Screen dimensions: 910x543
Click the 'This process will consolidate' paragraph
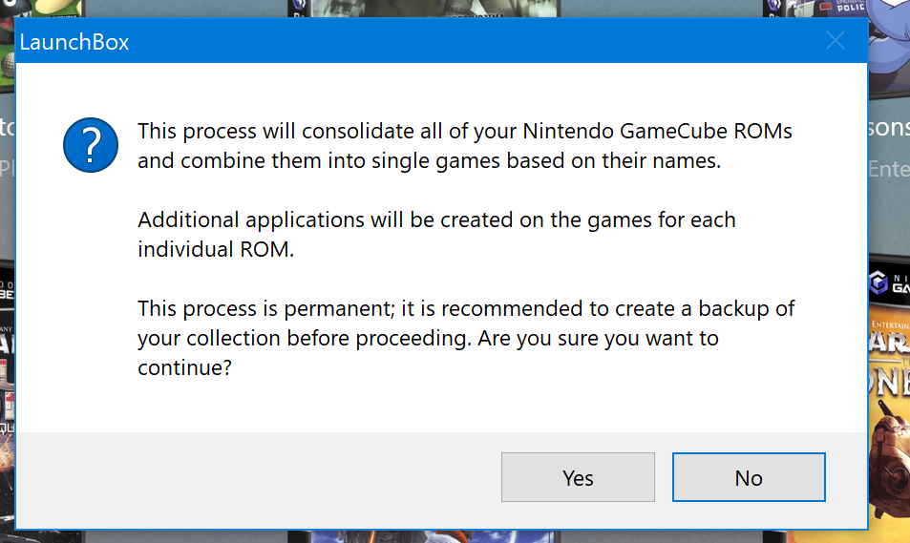pyautogui.click(x=465, y=146)
